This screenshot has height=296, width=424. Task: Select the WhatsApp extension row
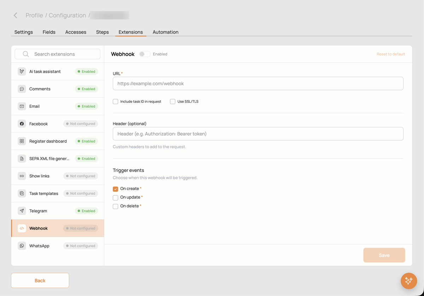[x=58, y=246]
